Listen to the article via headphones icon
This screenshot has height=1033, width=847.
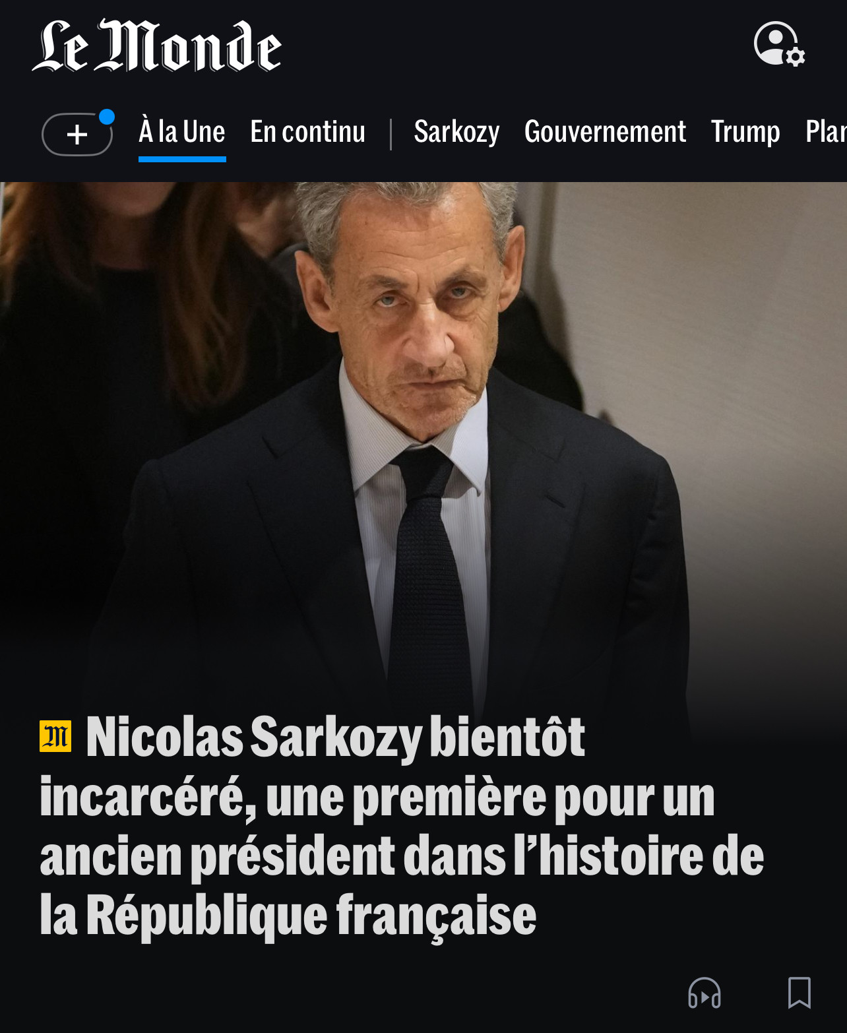(705, 993)
